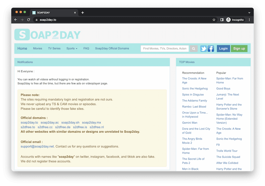Expand the Sports dropdown menu
265x186 pixels.
click(x=72, y=48)
